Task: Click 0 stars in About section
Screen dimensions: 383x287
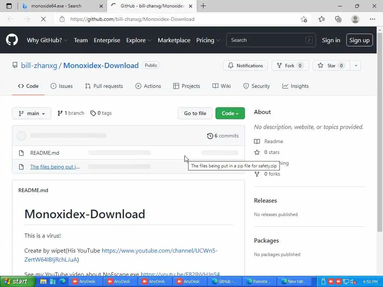Action: 267,152
